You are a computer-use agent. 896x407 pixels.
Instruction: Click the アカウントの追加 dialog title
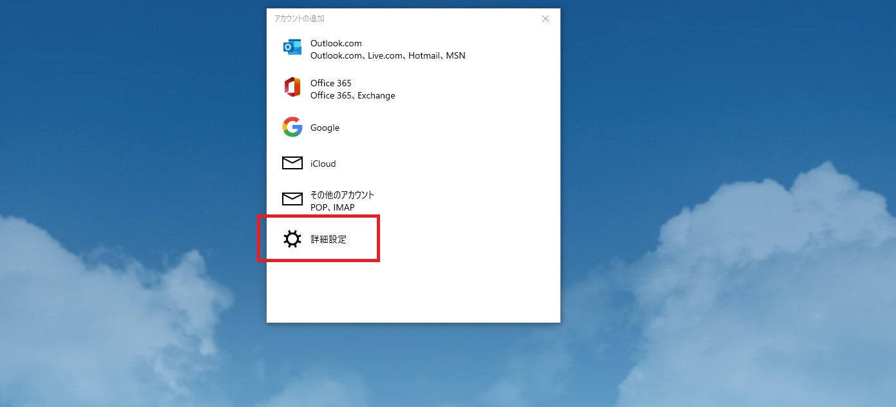click(x=300, y=19)
